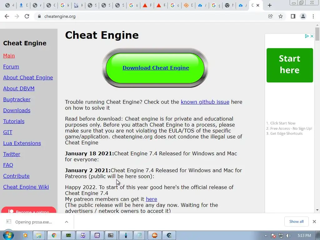Close the active cheatengine tab
This screenshot has width=320, height=240.
pos(258,6)
